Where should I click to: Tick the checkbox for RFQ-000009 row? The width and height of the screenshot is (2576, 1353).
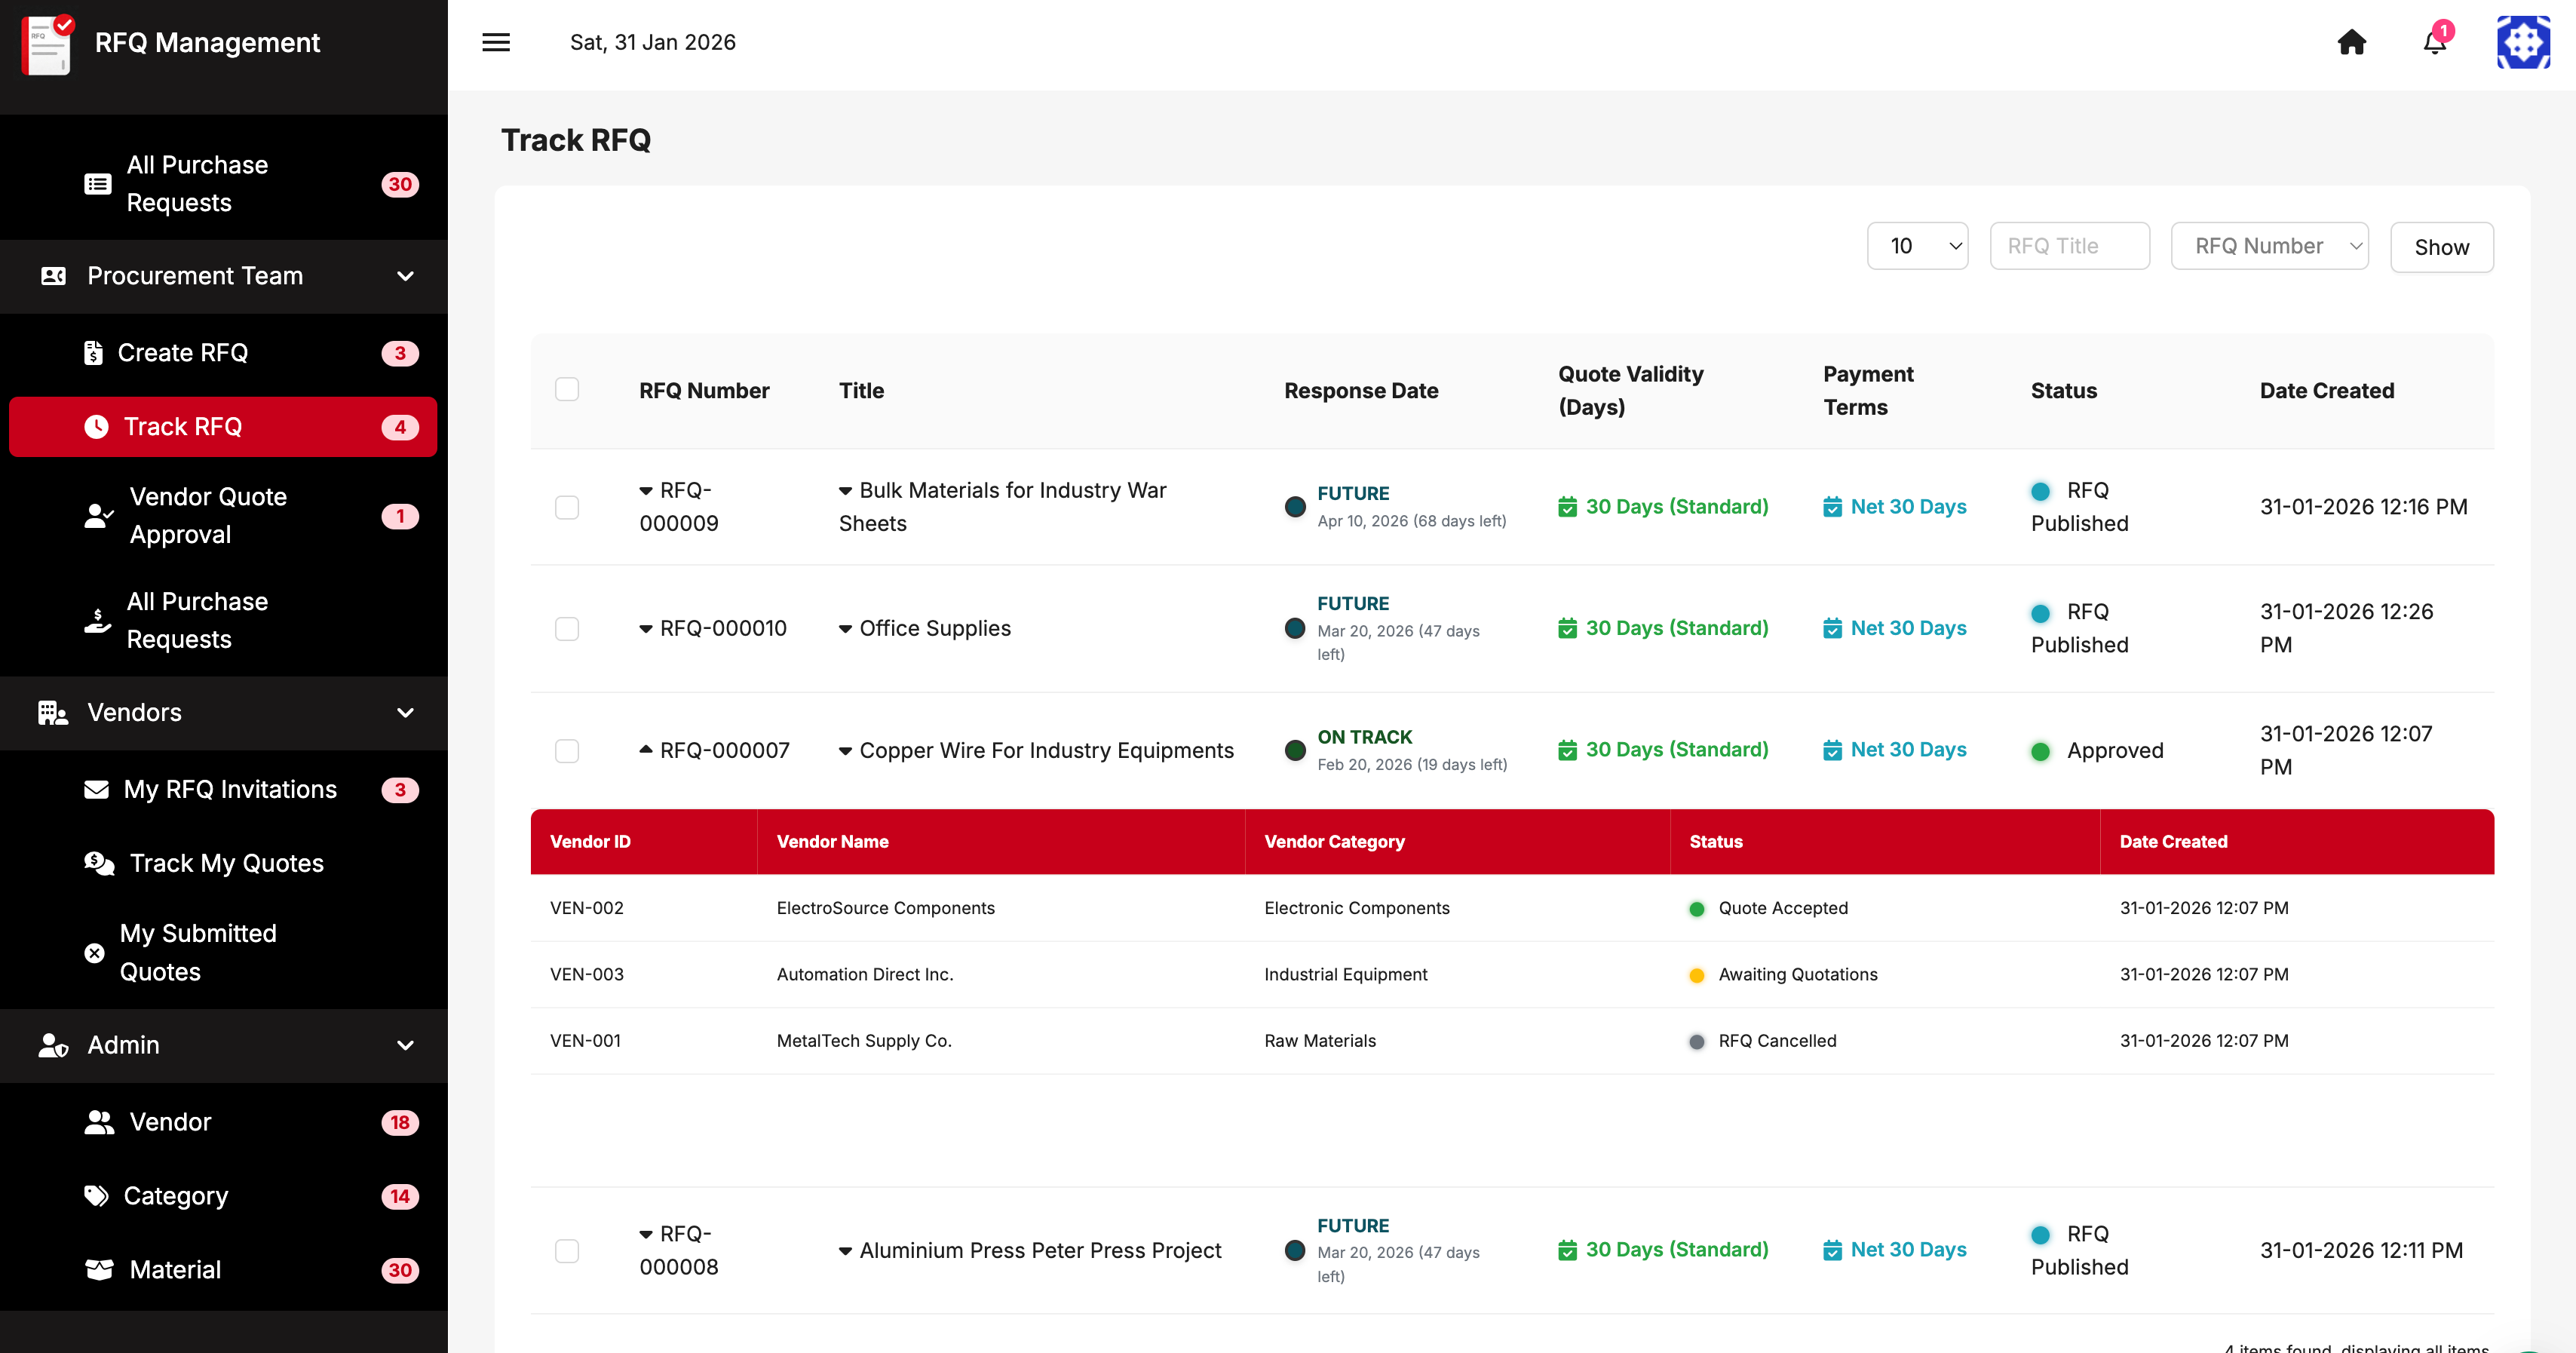567,507
